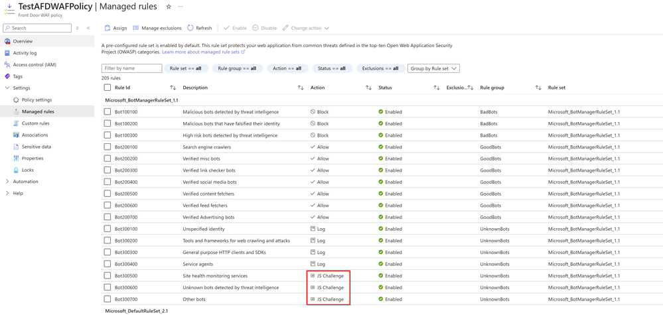The height and width of the screenshot is (315, 663).
Task: Check the Bot100300 rule checkbox
Action: (x=108, y=135)
